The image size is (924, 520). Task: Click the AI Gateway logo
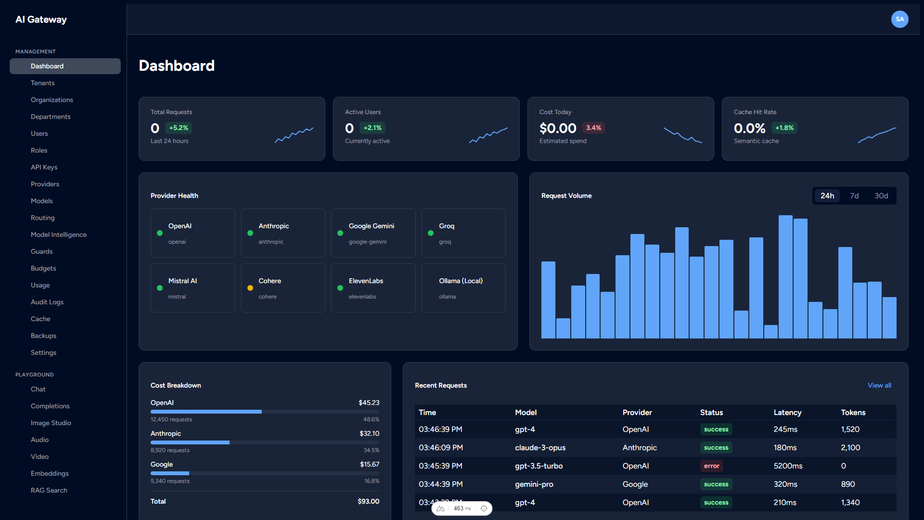(x=40, y=19)
